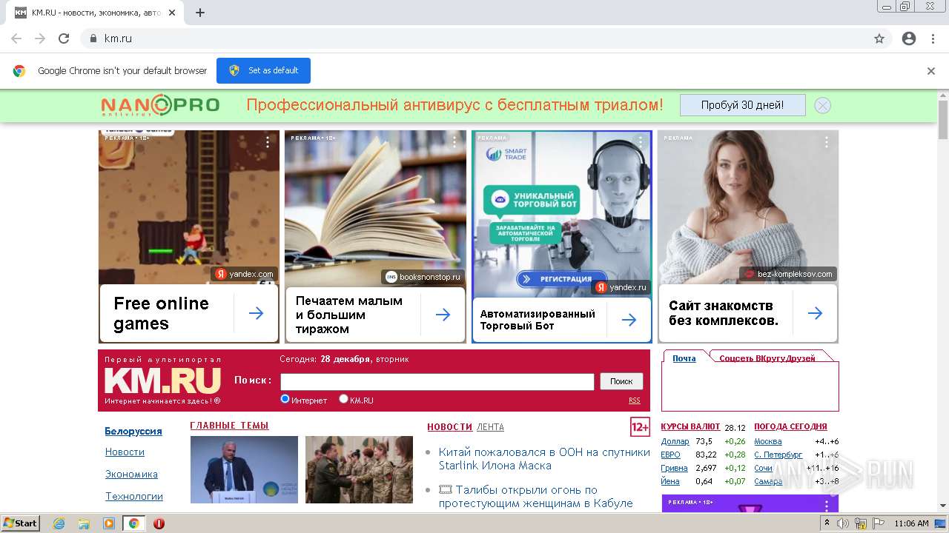Image resolution: width=949 pixels, height=533 pixels.
Task: Read the Талибы открыли огонь news story
Action: coord(535,497)
